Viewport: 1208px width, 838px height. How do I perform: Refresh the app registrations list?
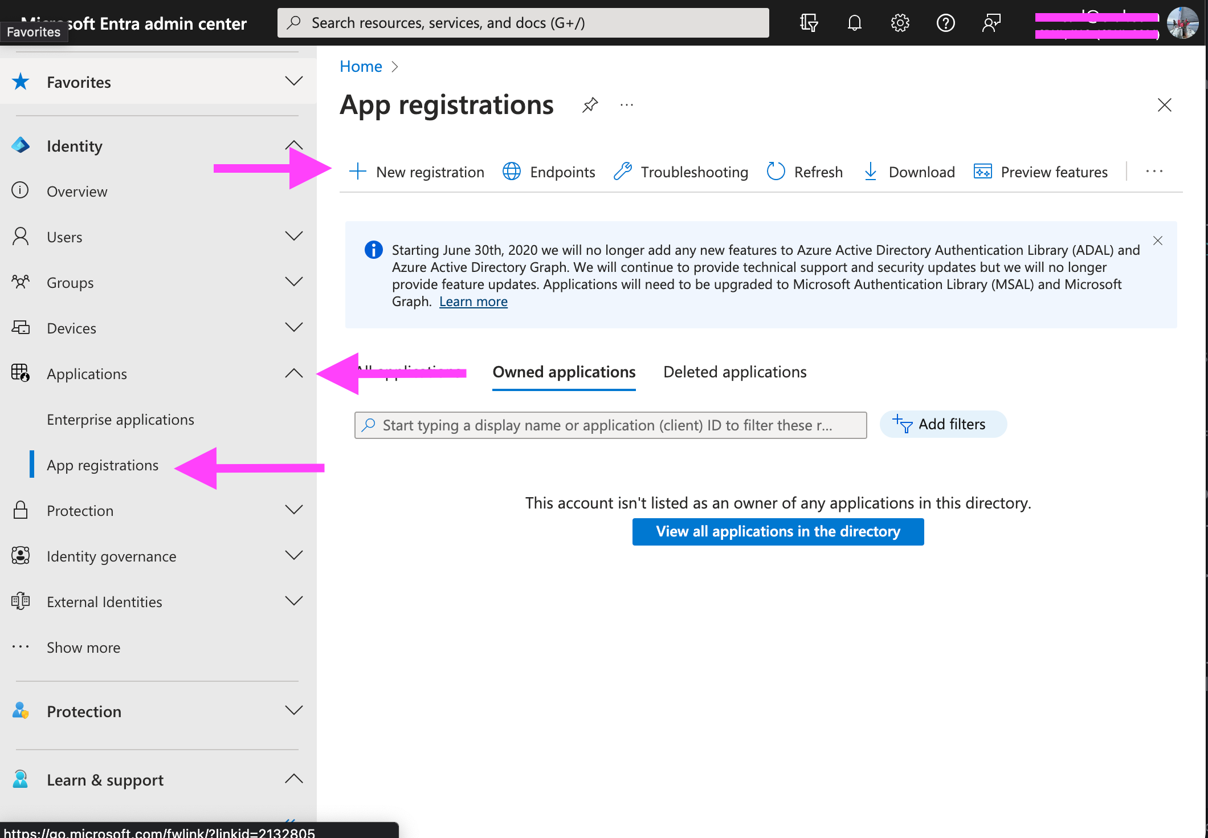805,172
